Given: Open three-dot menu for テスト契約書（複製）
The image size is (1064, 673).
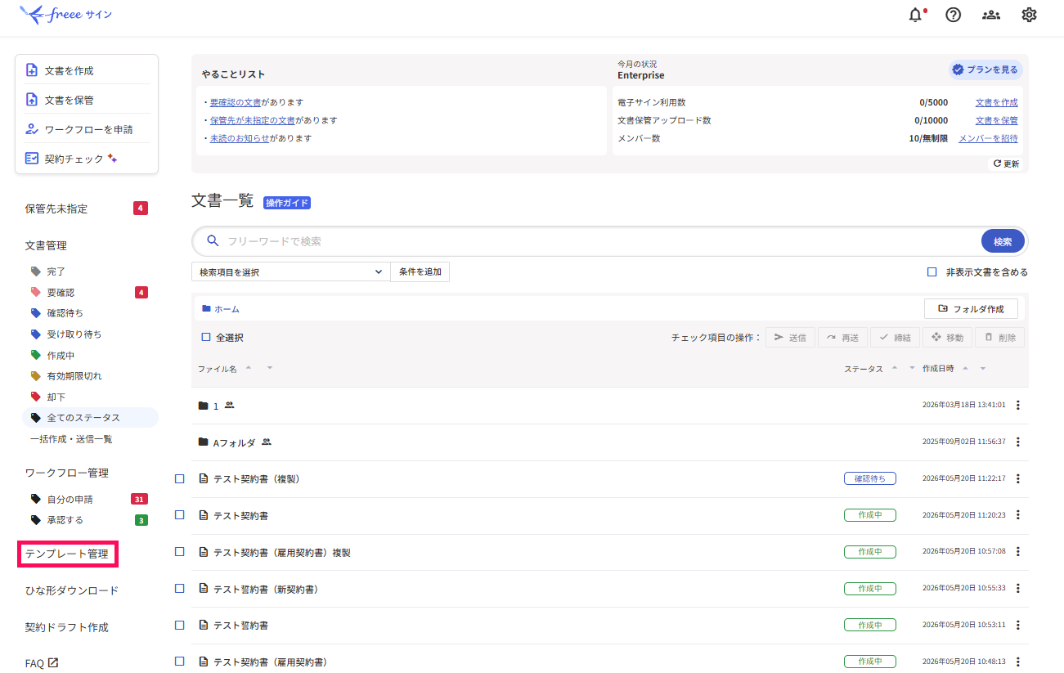Looking at the screenshot, I should [1018, 478].
